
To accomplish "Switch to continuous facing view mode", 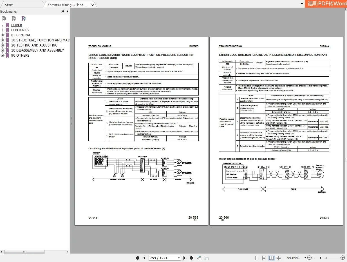I will [279, 258].
